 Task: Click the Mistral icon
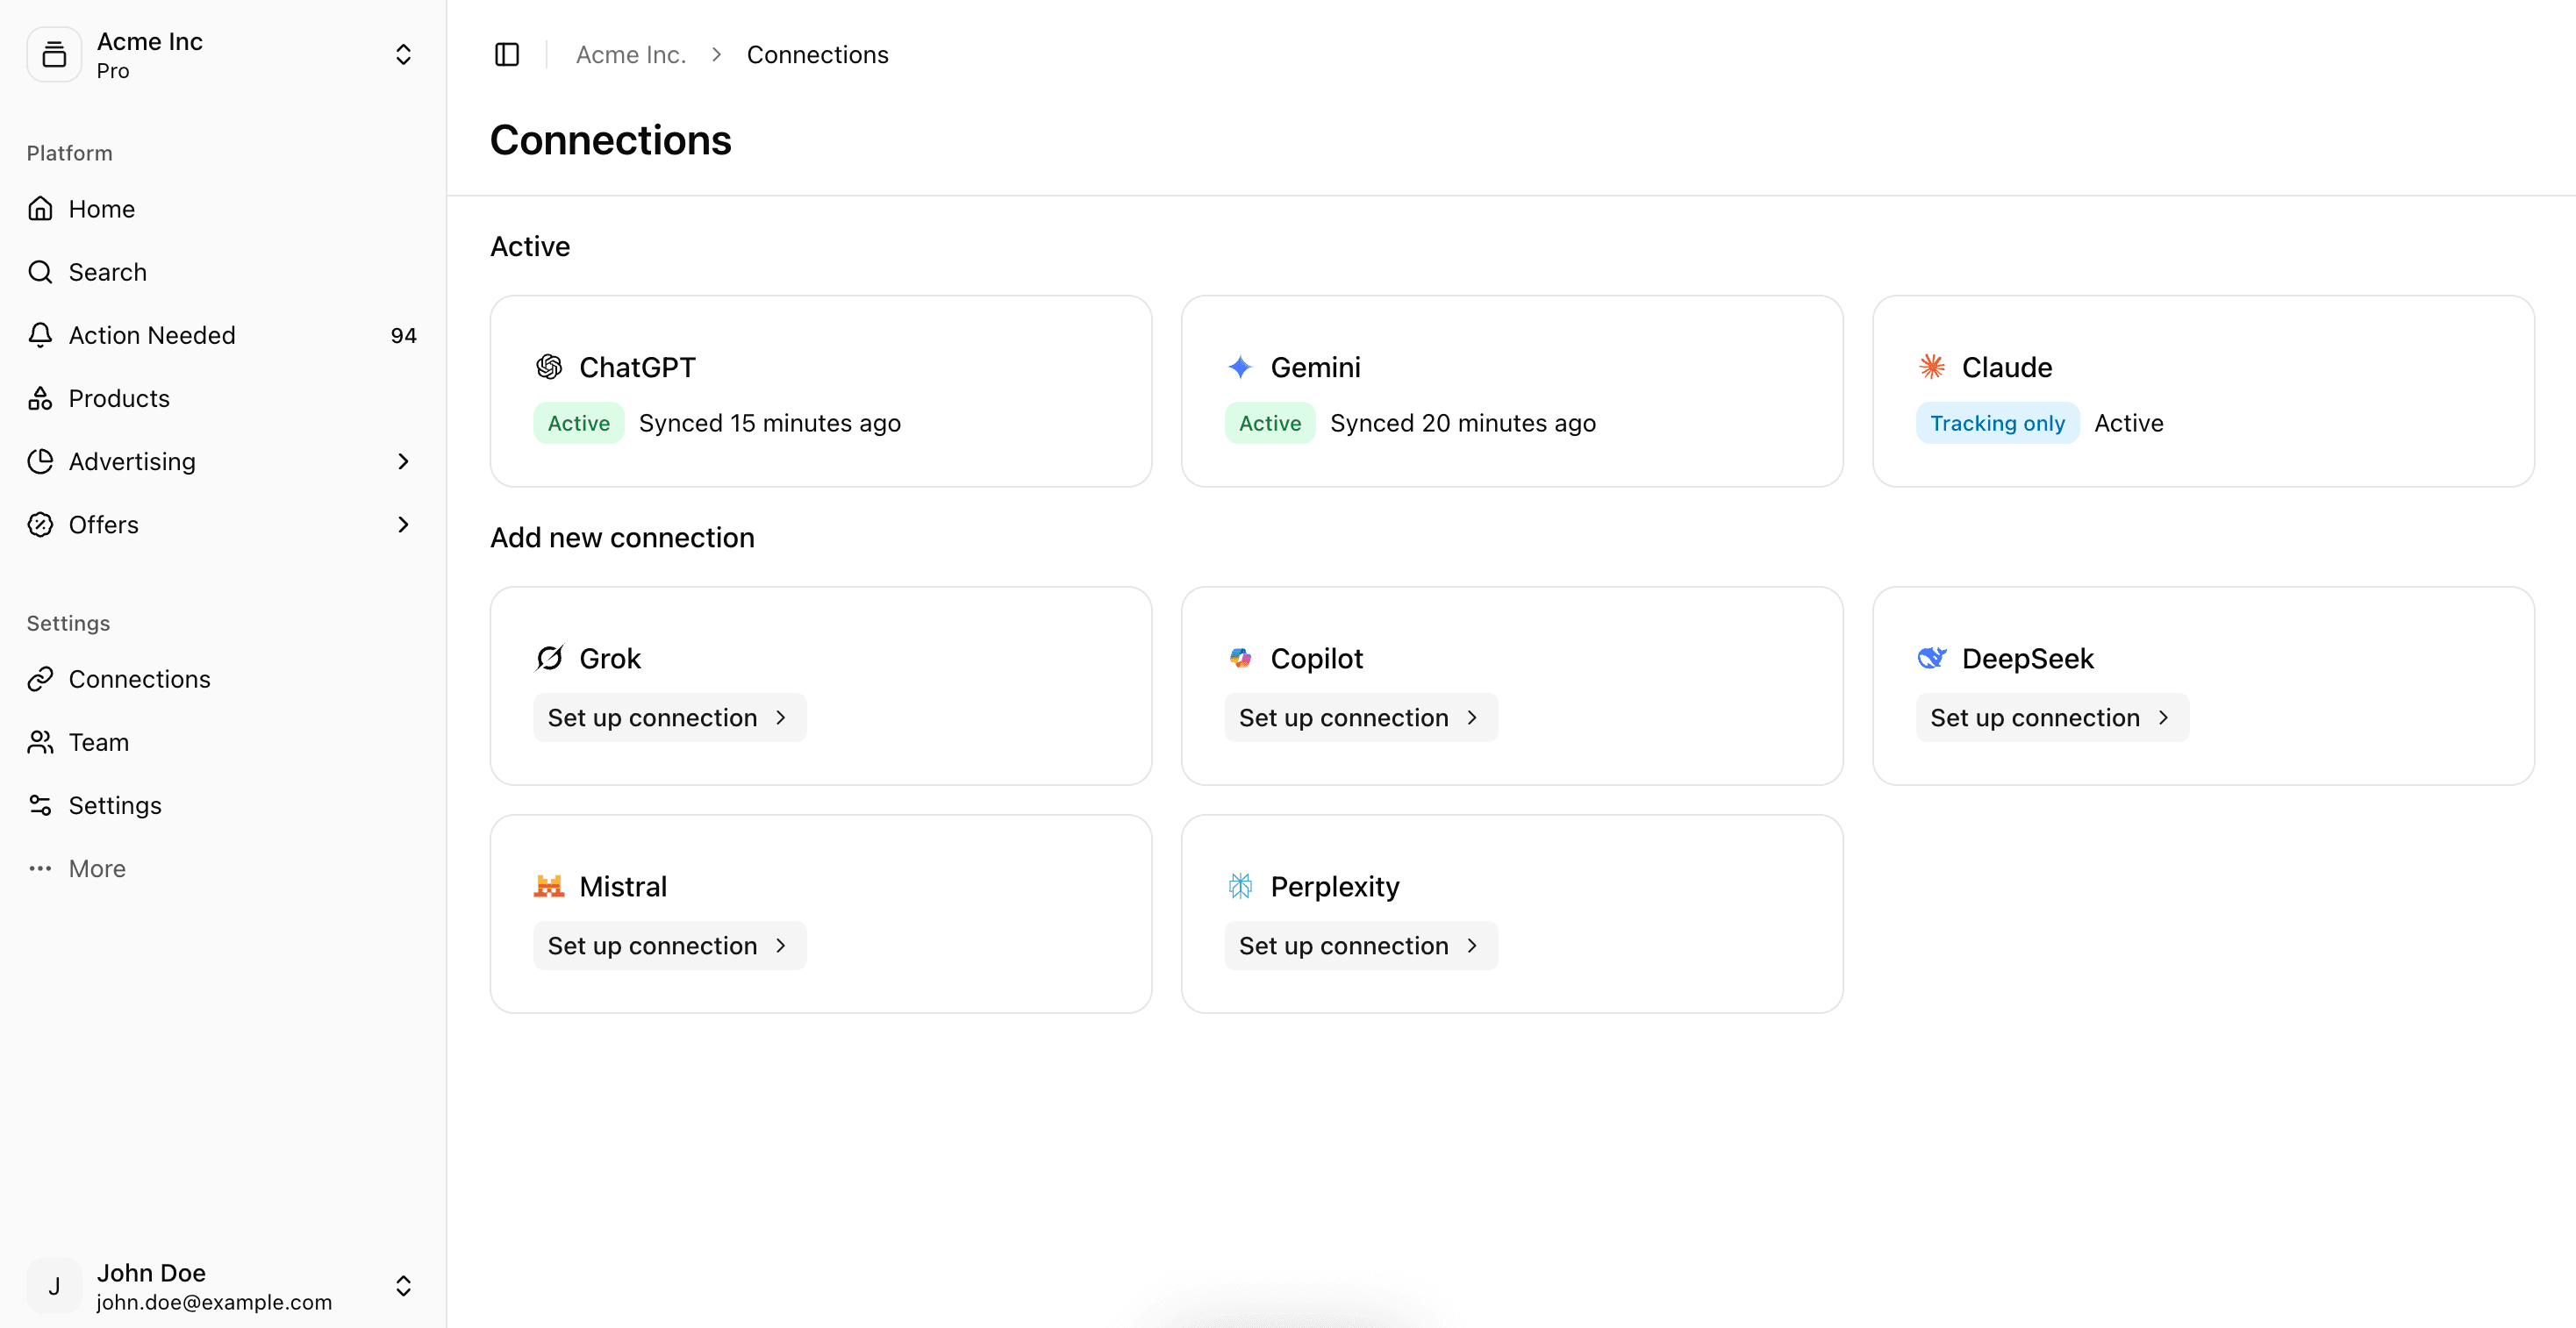(x=549, y=885)
